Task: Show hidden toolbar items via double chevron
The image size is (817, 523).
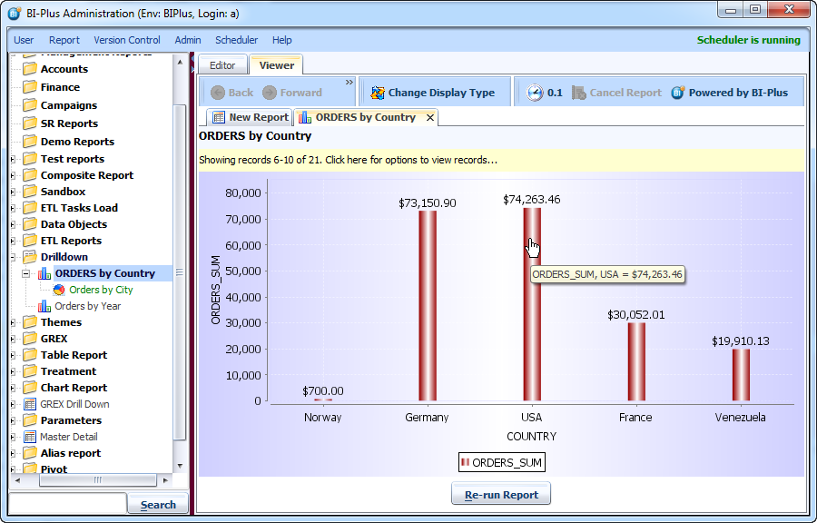Action: tap(349, 83)
